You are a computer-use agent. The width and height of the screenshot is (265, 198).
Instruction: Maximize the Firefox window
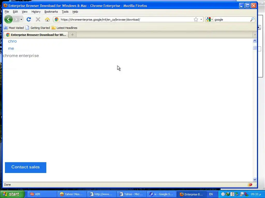pos(248,6)
